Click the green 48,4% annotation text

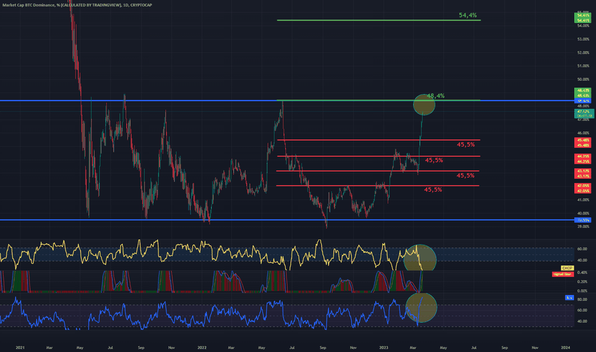(435, 95)
